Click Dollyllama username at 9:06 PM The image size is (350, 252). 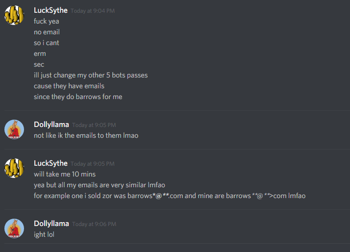click(51, 224)
